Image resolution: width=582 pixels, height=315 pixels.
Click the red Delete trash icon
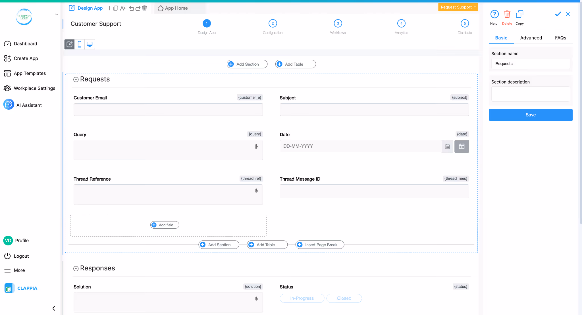pos(507,14)
